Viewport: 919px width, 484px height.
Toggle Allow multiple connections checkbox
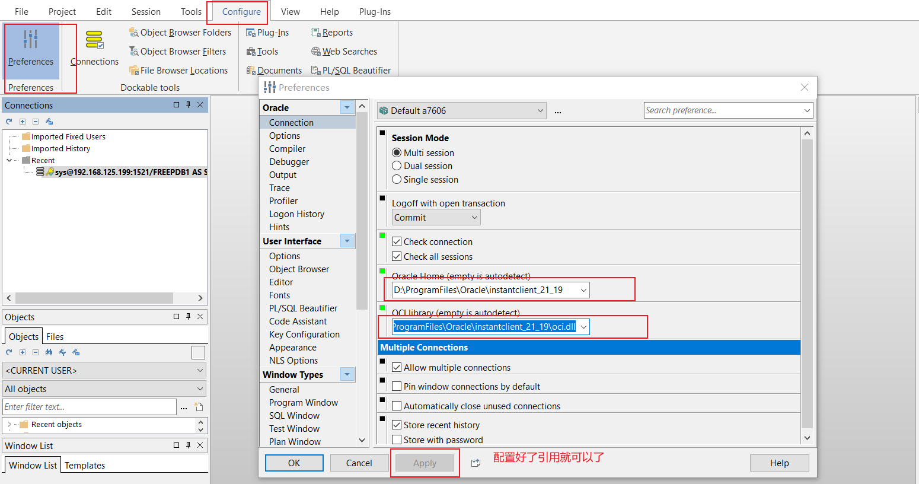(x=397, y=367)
